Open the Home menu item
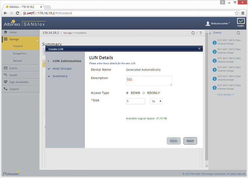This screenshot has height=178, width=248. coord(20,32)
